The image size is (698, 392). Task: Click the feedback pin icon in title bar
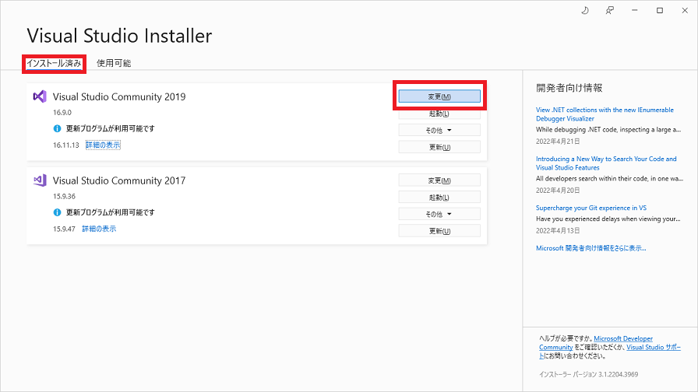pyautogui.click(x=610, y=10)
